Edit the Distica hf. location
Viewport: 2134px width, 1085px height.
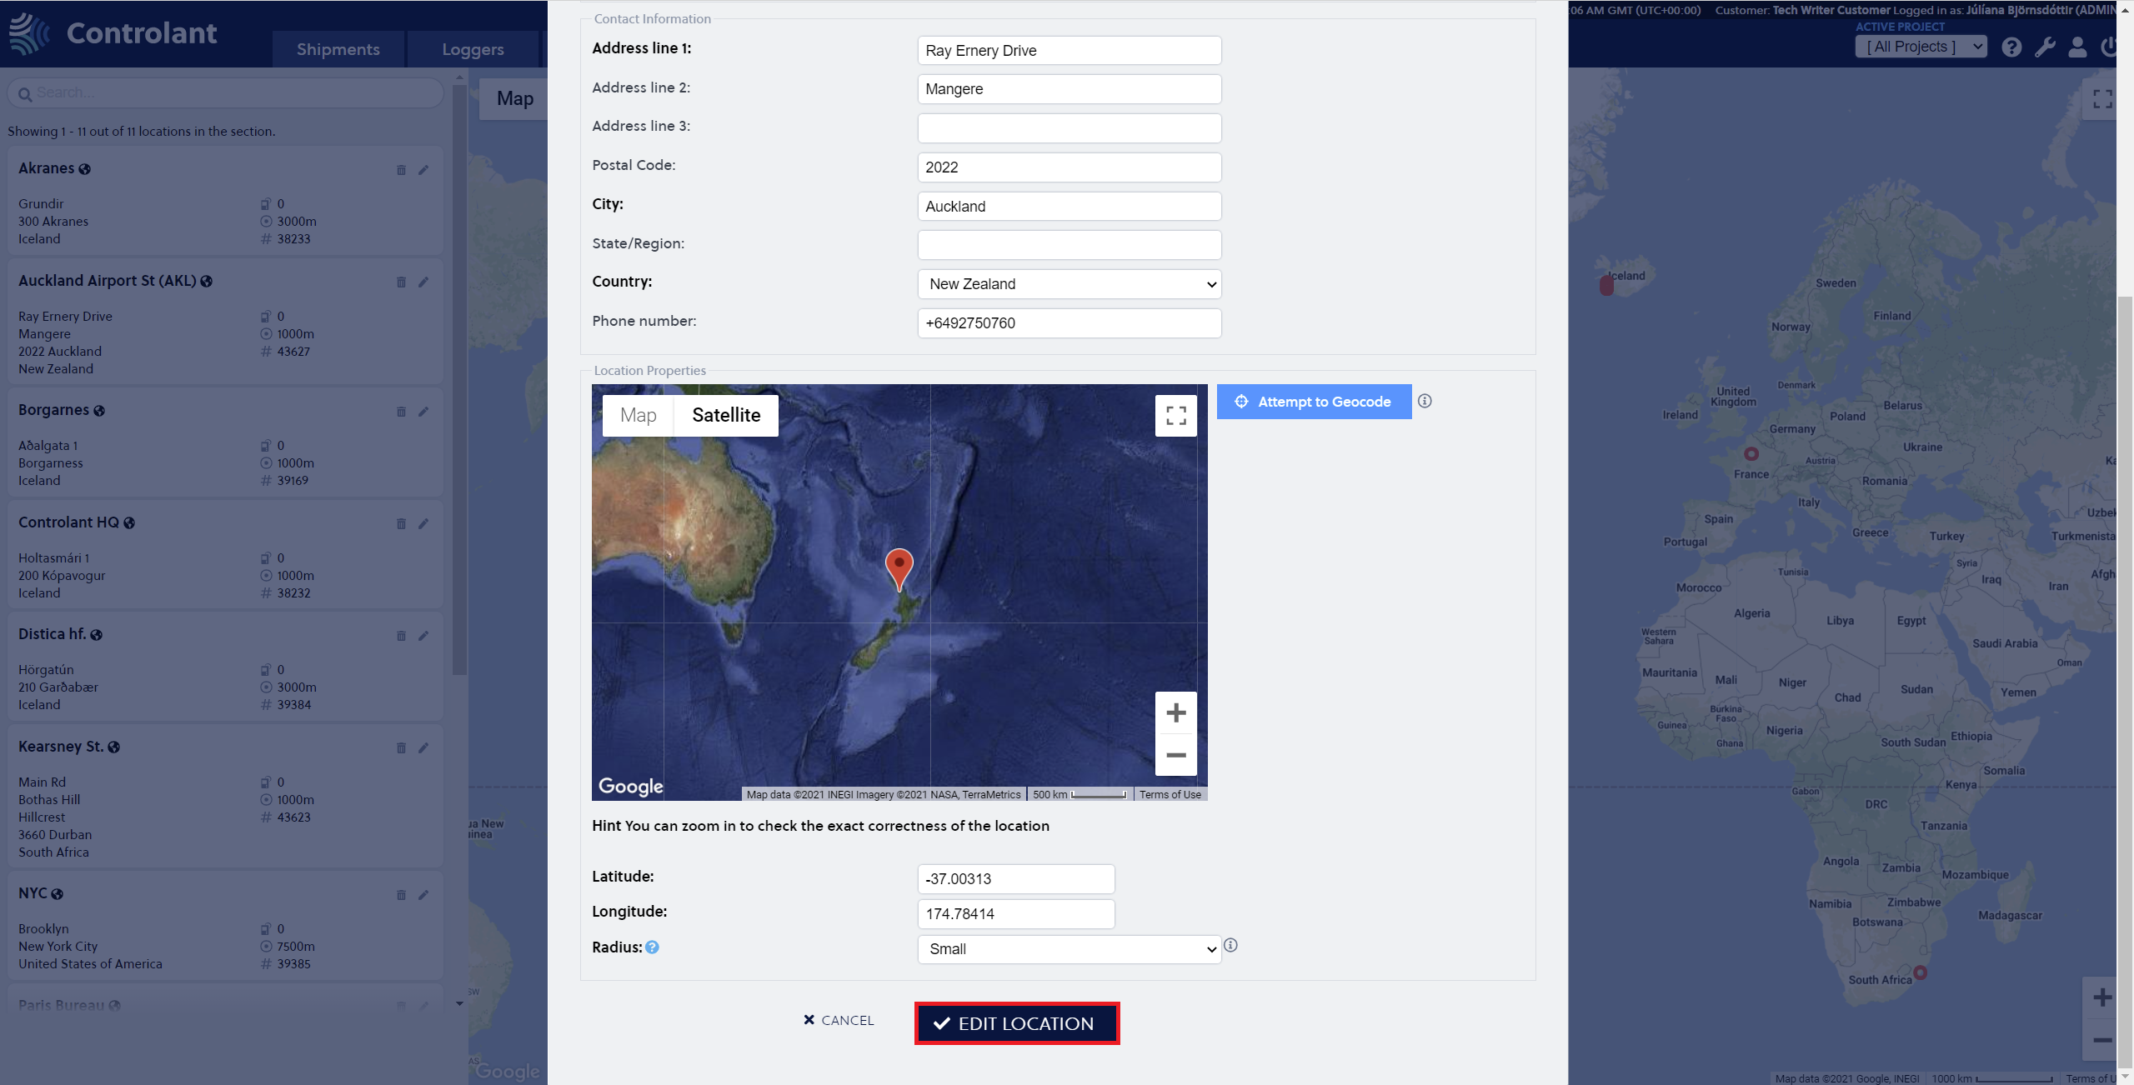coord(423,636)
